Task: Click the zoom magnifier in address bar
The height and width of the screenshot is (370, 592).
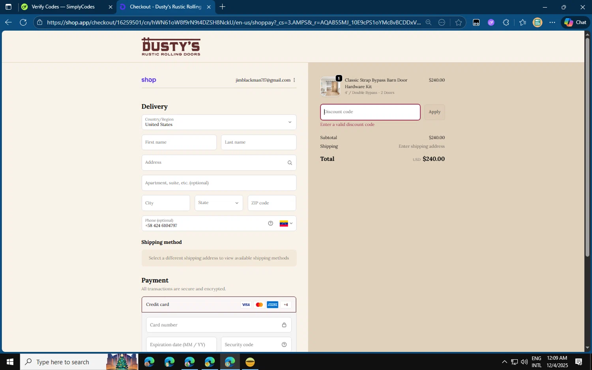Action: pyautogui.click(x=428, y=22)
